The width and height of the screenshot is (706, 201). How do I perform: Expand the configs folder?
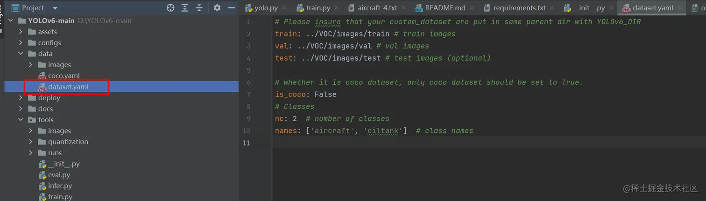tap(21, 42)
